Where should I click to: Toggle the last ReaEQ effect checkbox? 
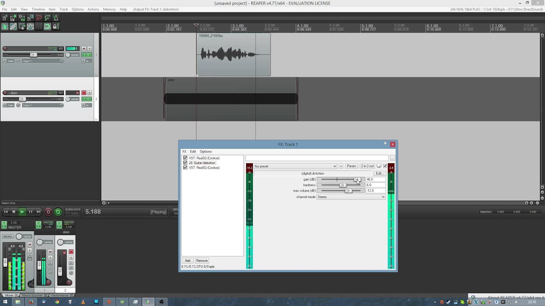pos(185,167)
